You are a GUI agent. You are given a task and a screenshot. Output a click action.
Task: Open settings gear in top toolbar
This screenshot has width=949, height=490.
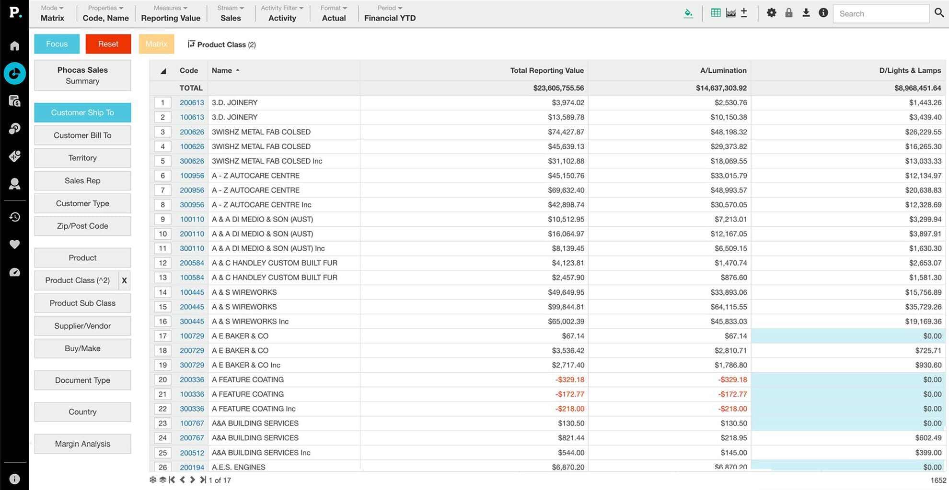tap(771, 13)
